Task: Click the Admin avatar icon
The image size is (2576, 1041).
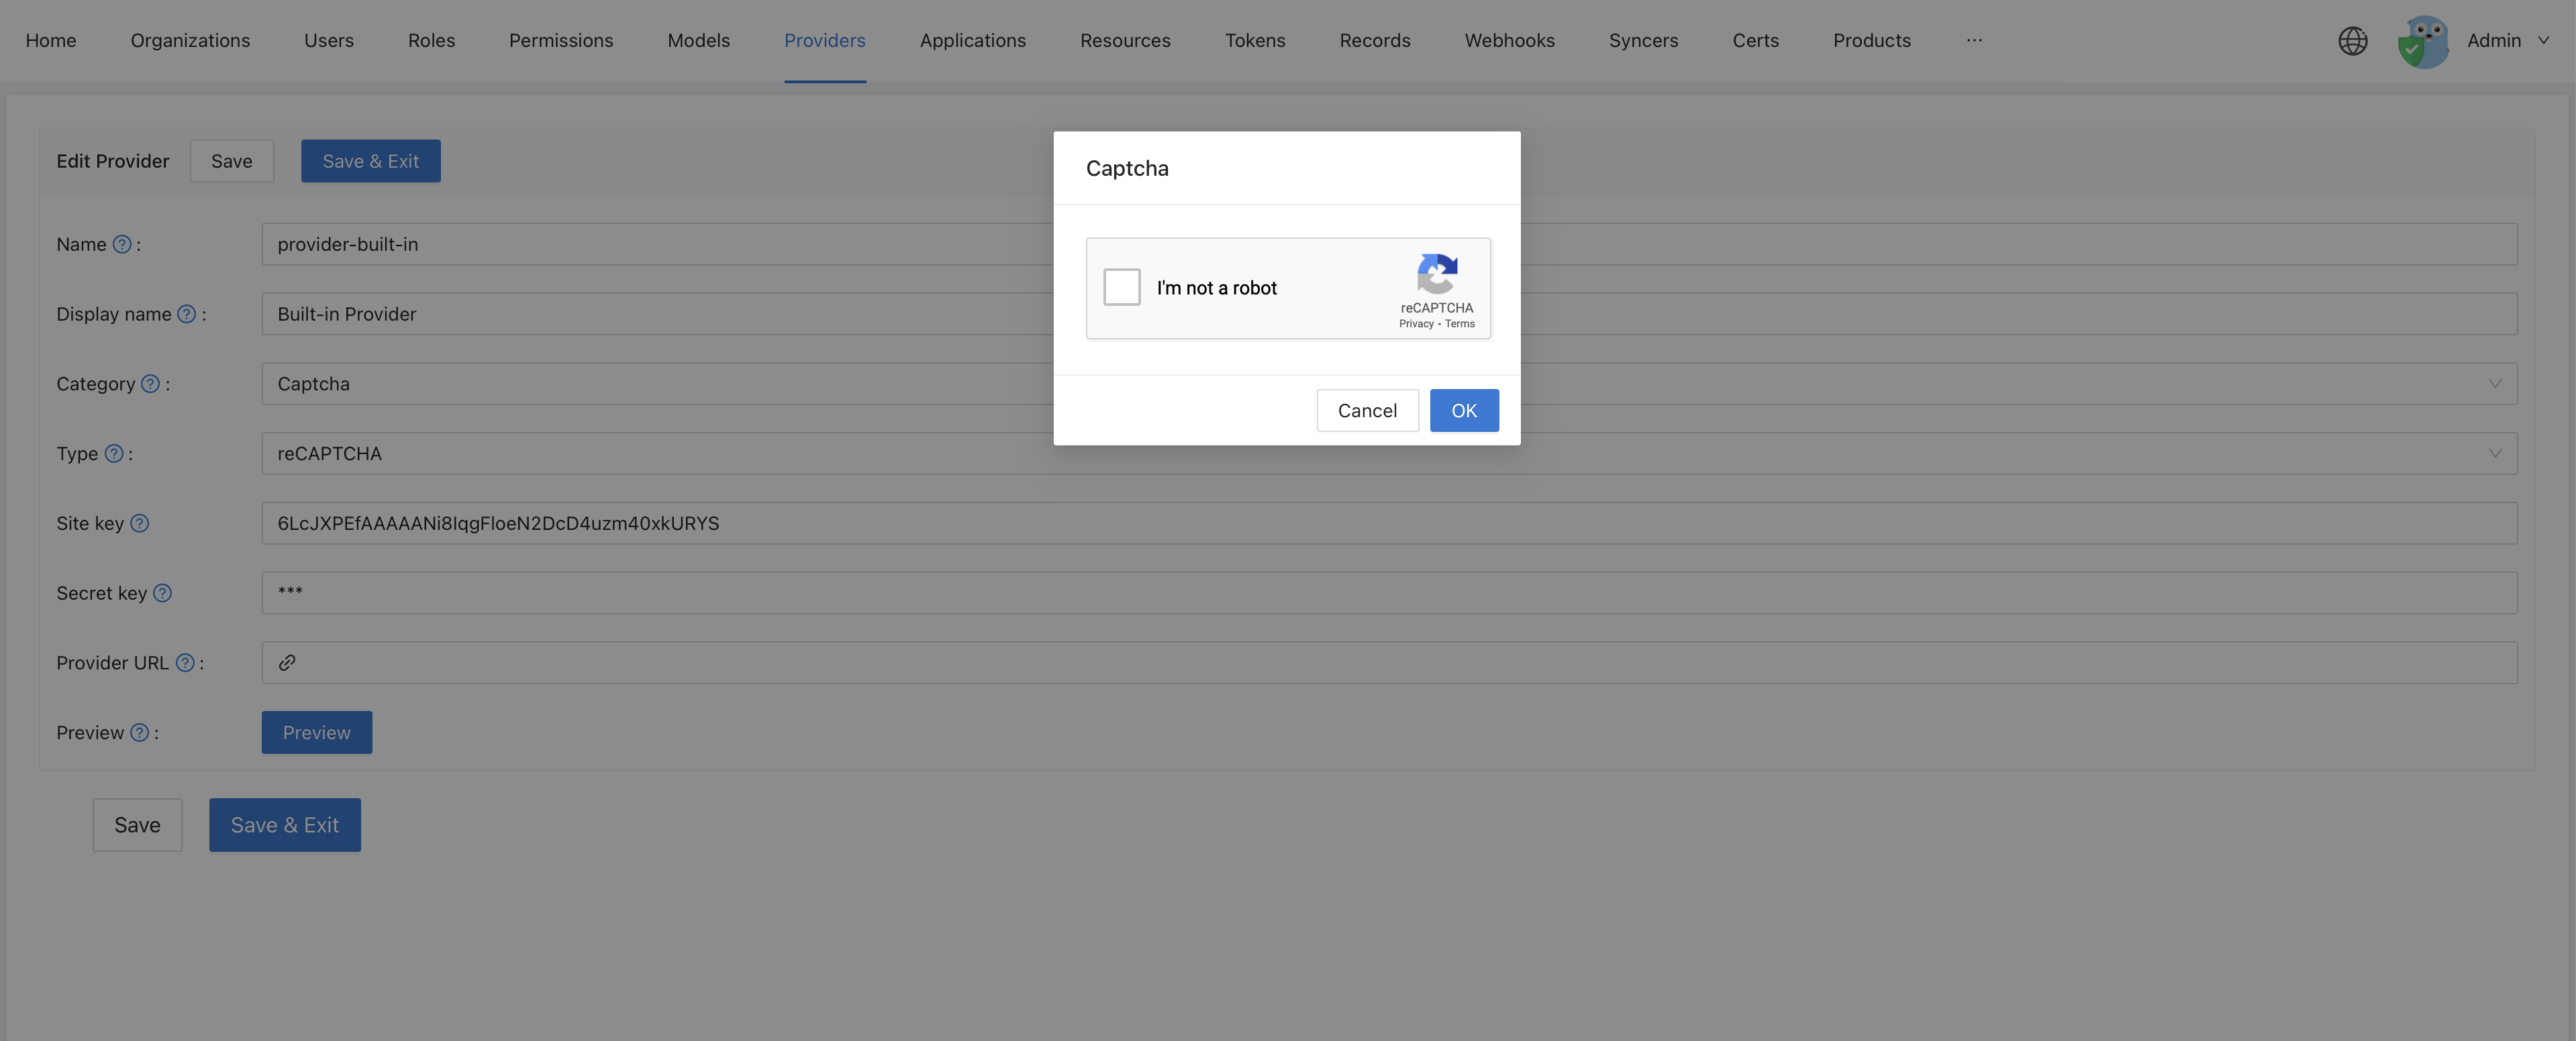Action: pyautogui.click(x=2422, y=41)
